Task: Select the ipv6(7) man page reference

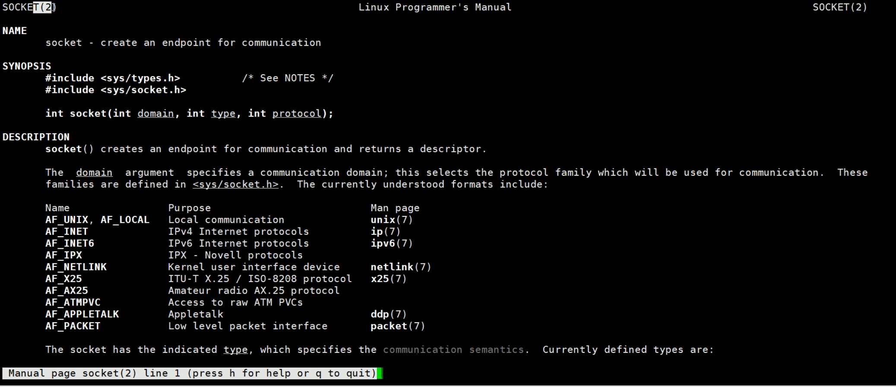Action: click(x=391, y=244)
